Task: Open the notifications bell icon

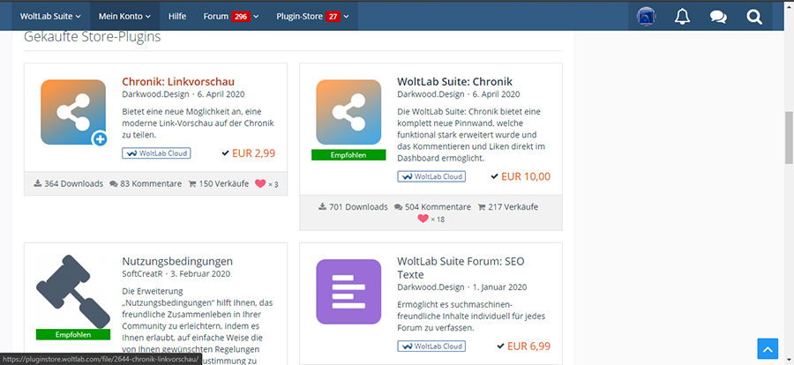Action: pos(681,17)
